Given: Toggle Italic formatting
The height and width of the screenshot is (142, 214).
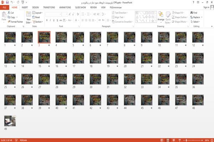Looking at the screenshot, I should pyautogui.click(x=50, y=20).
